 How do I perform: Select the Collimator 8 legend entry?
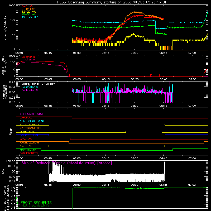pos(30,87)
